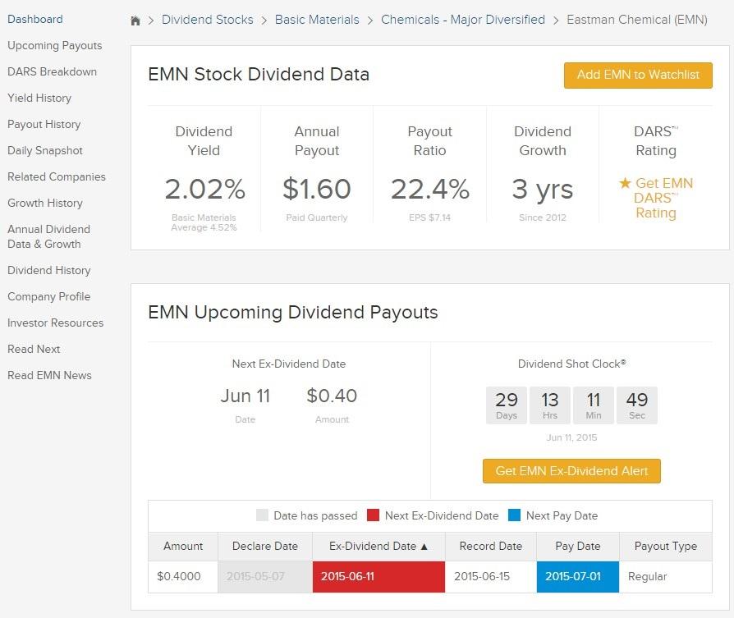Sort by Declare Date column header
Screen dimensions: 734x618
coord(265,546)
